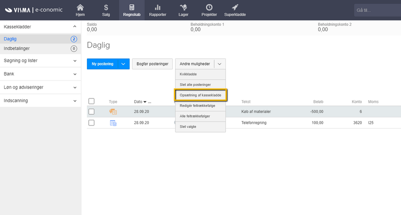Expand the Løn og adviseringer section

(75, 87)
